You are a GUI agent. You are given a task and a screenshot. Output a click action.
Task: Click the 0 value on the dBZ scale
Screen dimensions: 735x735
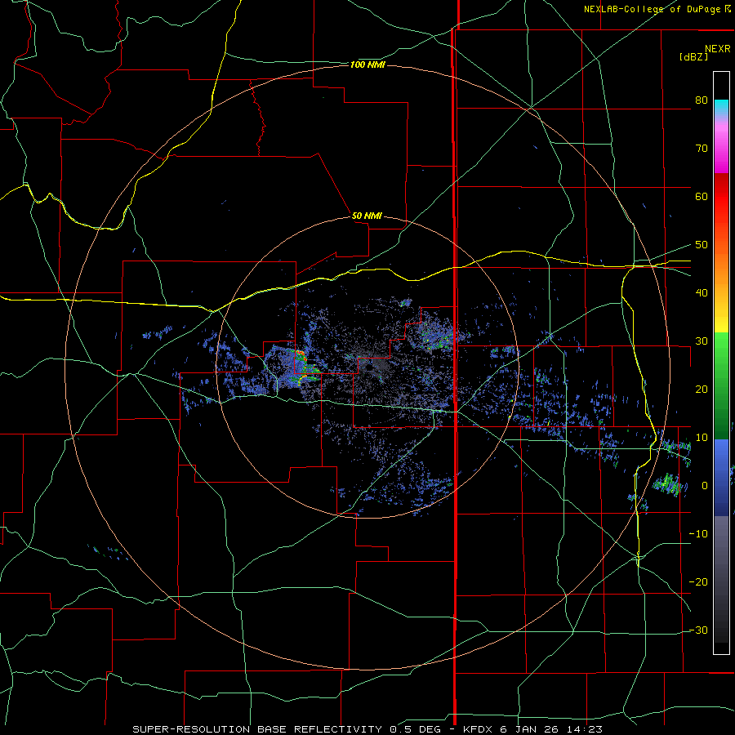point(705,487)
